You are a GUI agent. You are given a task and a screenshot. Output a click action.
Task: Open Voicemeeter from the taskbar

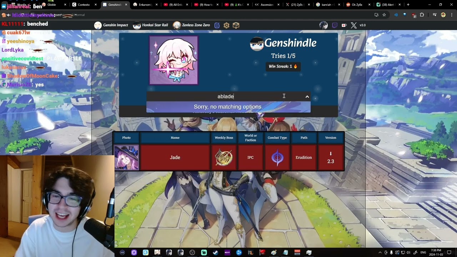[297, 253]
